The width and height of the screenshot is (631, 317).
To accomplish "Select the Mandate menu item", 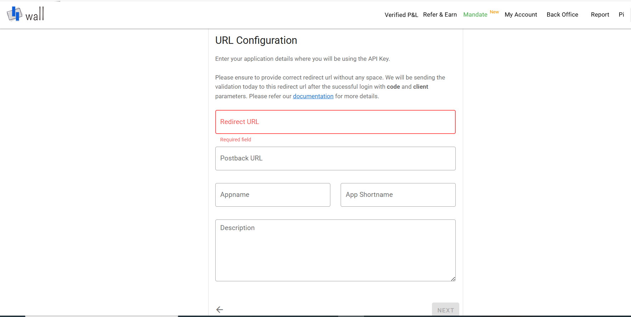I will (475, 14).
